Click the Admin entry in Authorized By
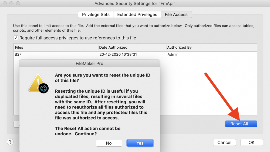Screen dimensions: 270x152 [173, 54]
